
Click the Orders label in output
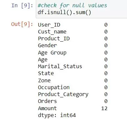point(47,101)
